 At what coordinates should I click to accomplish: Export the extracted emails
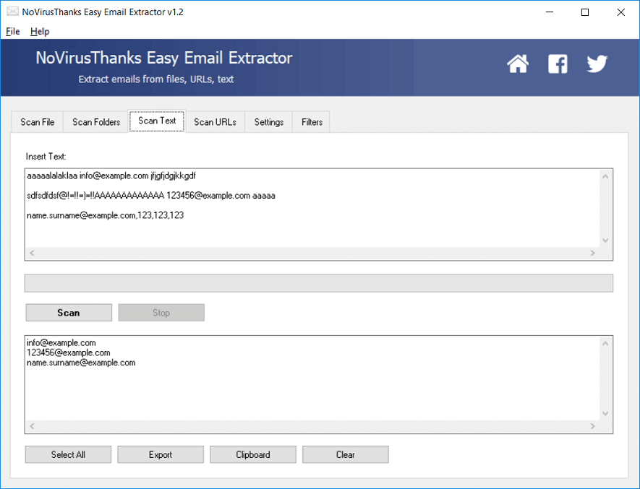coord(161,454)
